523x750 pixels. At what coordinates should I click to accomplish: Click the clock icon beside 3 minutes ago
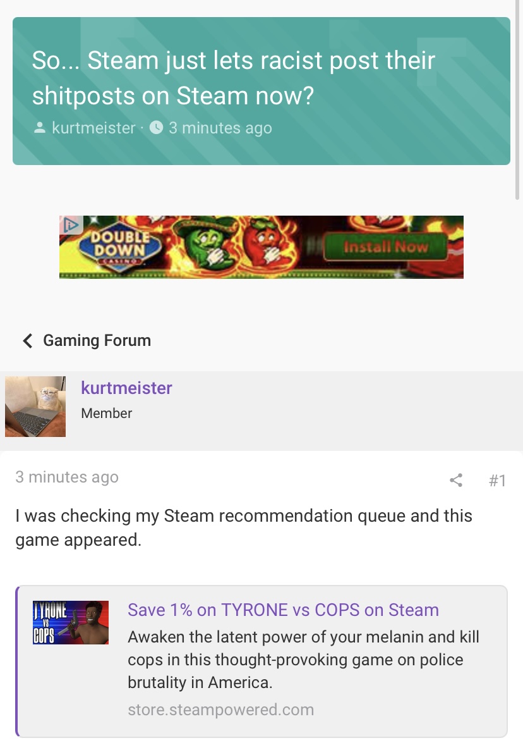tap(157, 128)
